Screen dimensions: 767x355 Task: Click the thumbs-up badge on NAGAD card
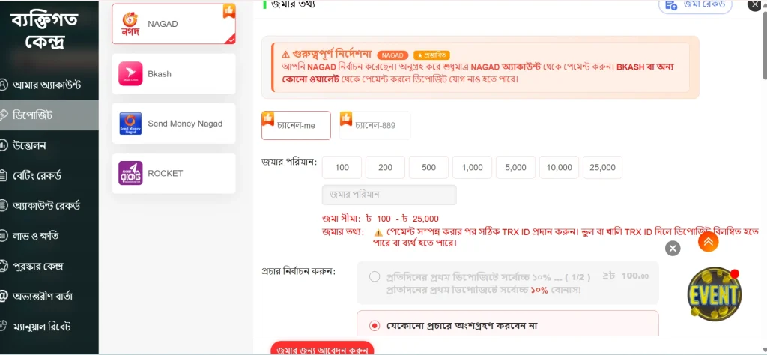tap(229, 12)
